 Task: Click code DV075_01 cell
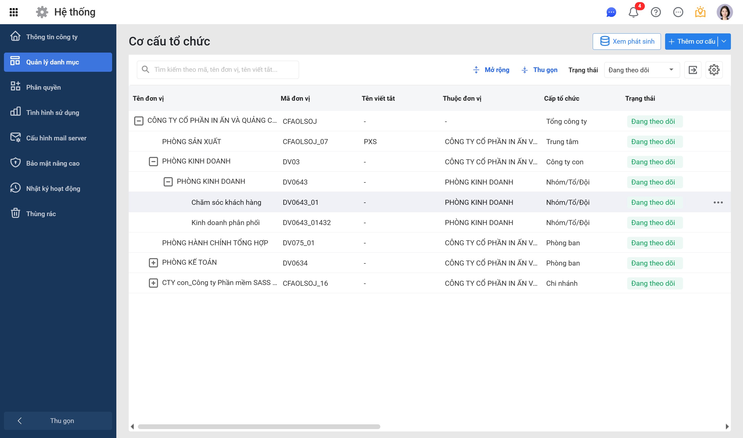point(298,243)
